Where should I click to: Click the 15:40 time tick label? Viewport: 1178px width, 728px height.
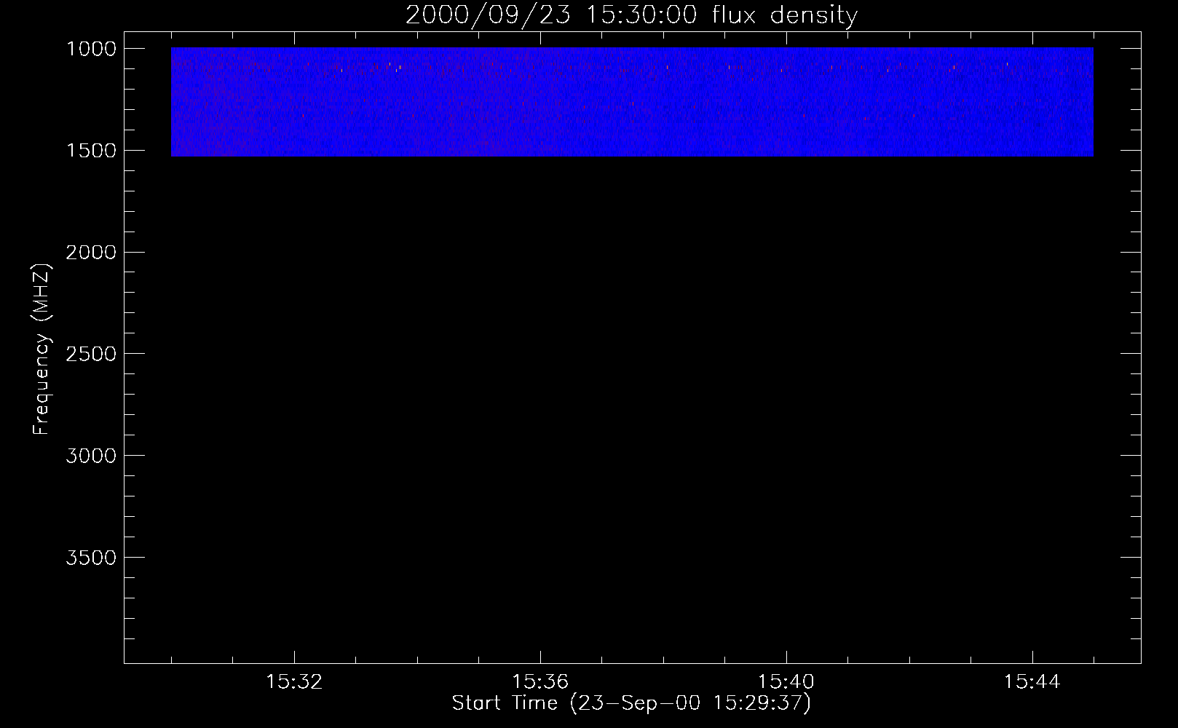(786, 682)
